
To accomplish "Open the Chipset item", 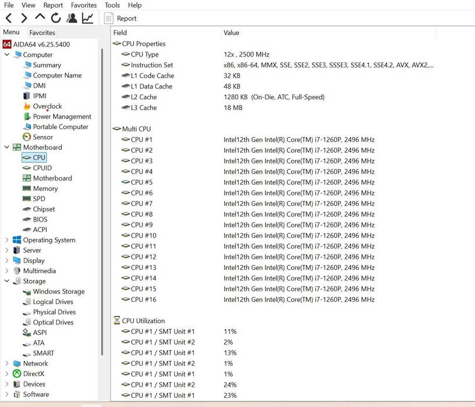I will coord(44,209).
